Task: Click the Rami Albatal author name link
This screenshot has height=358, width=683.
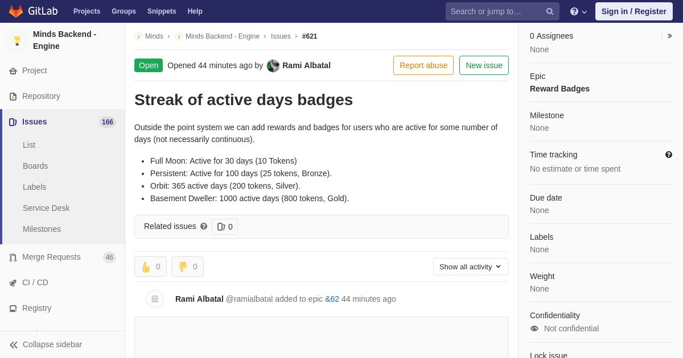Action: point(306,65)
